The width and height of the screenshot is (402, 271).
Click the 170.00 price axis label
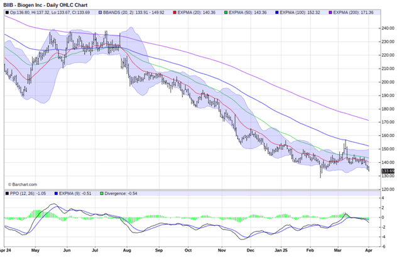click(388, 122)
